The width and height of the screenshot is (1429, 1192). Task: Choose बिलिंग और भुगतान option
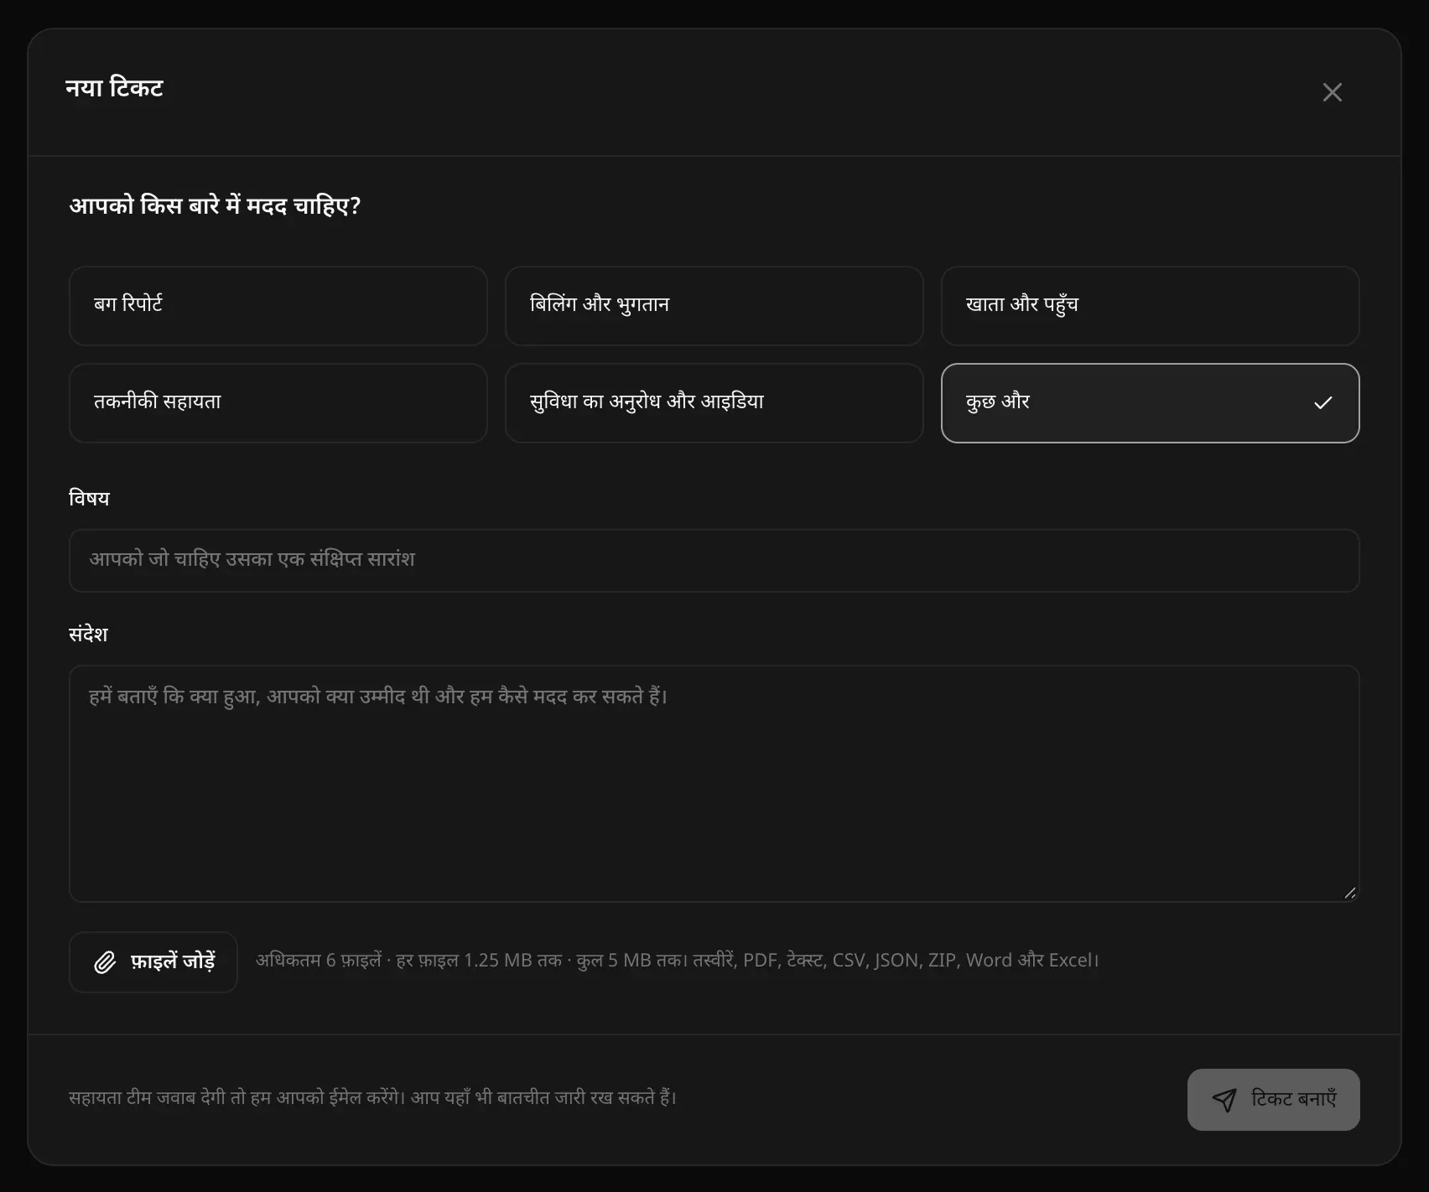point(714,306)
